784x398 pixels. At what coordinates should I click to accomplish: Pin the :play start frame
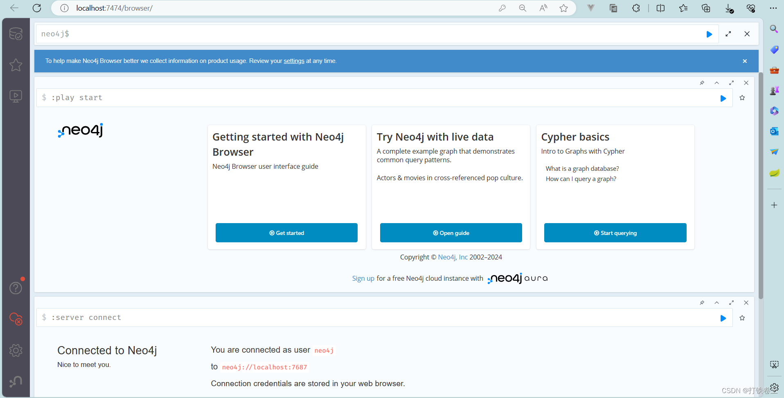pos(702,83)
